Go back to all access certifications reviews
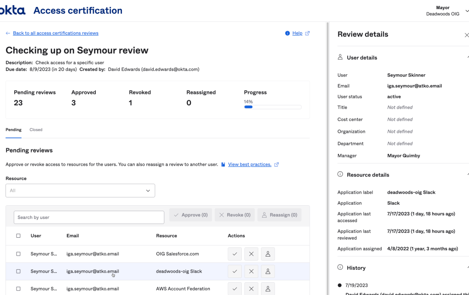469x295 pixels. [55, 33]
